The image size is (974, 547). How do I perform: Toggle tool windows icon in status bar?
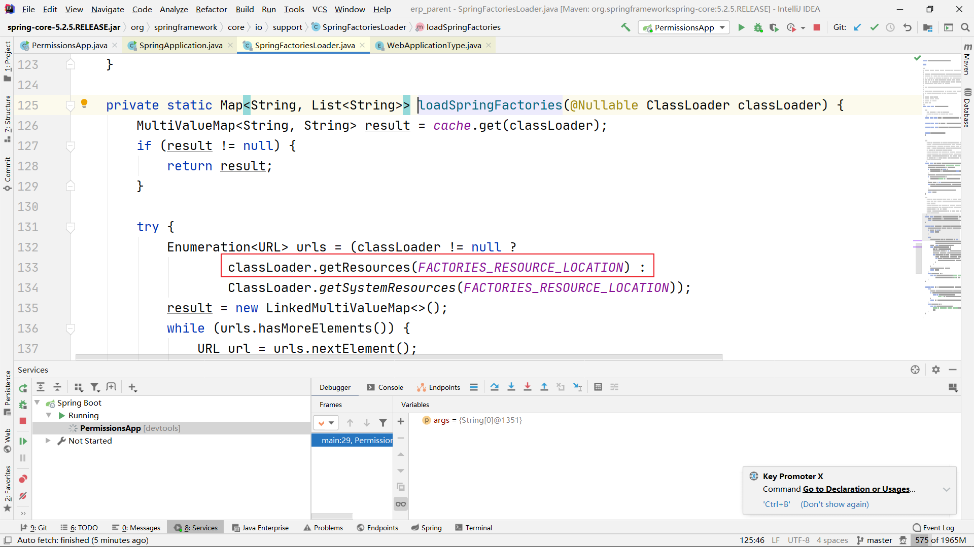click(8, 540)
